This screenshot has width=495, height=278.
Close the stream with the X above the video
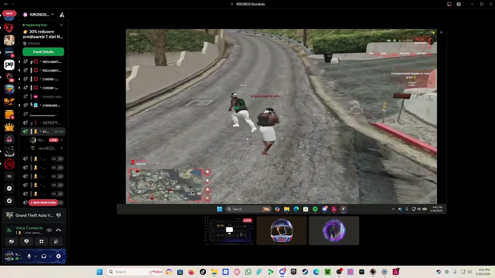click(441, 32)
